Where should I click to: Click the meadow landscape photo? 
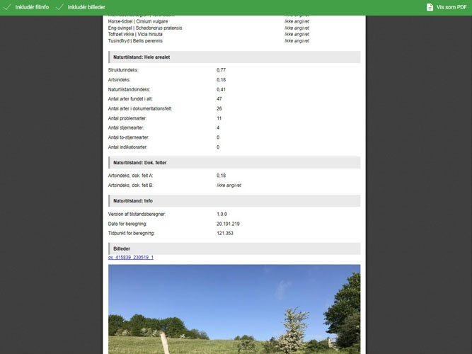(234, 309)
